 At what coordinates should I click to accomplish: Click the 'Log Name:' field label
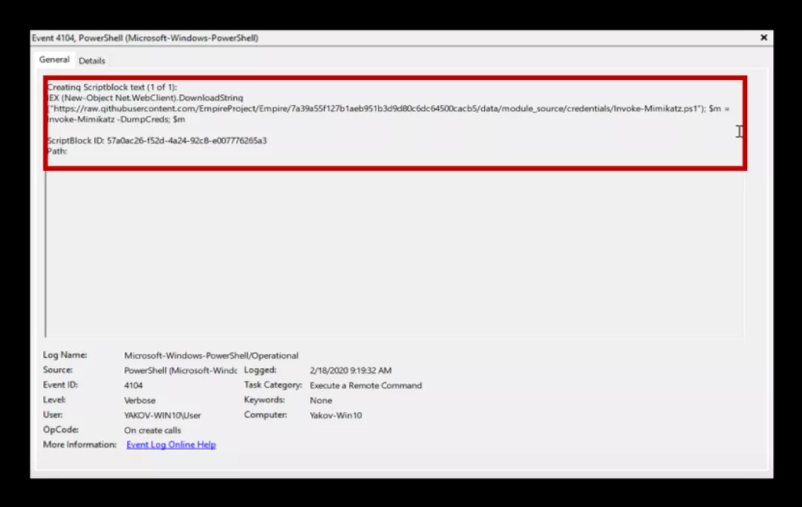tap(65, 355)
